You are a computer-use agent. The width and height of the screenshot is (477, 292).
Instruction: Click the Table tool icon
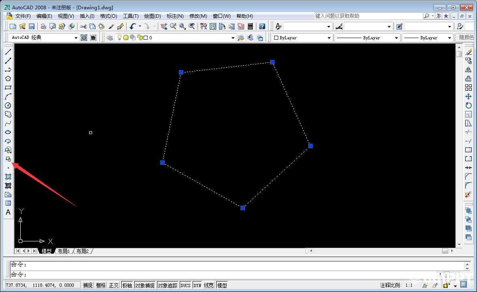click(x=8, y=203)
